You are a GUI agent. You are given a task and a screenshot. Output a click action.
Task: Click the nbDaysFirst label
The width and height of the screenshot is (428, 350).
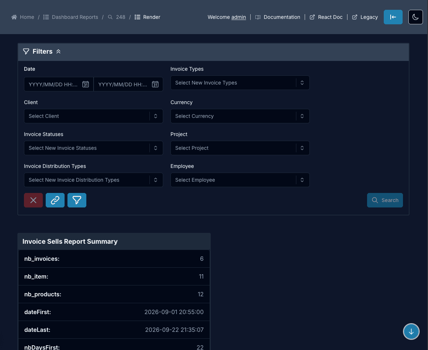42,347
